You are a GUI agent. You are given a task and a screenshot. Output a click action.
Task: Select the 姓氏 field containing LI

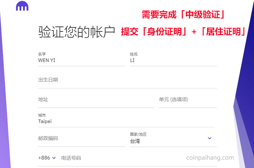(173, 59)
